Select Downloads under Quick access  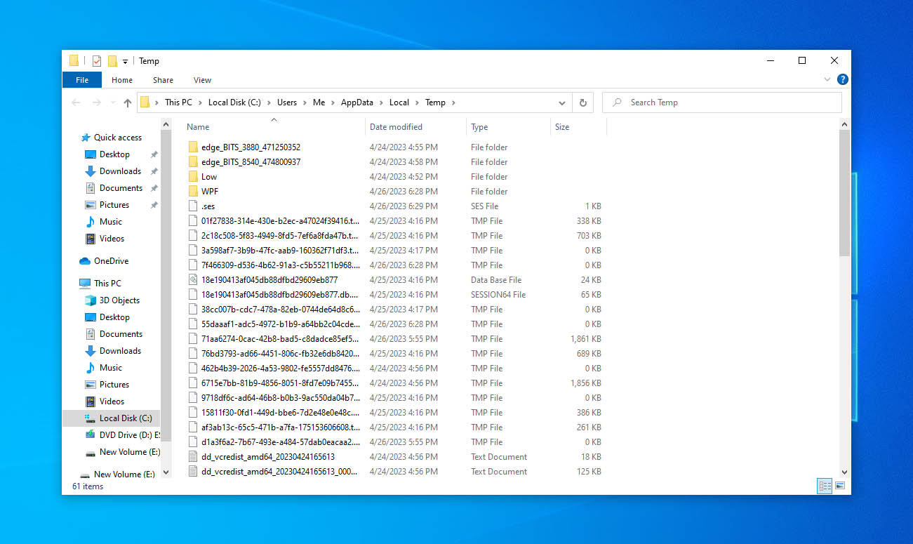pyautogui.click(x=120, y=171)
